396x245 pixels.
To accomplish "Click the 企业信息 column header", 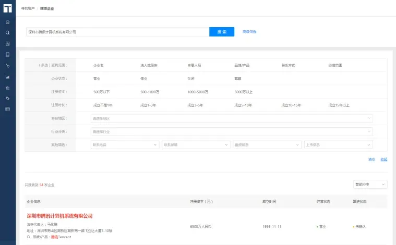I will pyautogui.click(x=33, y=202).
